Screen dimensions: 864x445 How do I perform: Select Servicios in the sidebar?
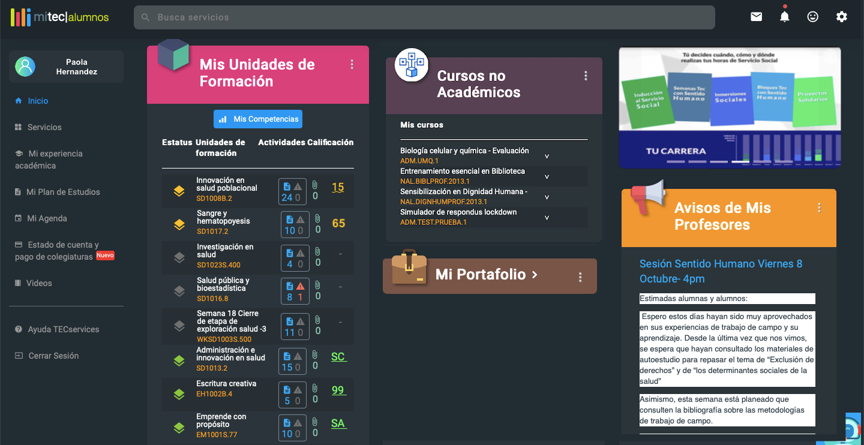point(45,127)
